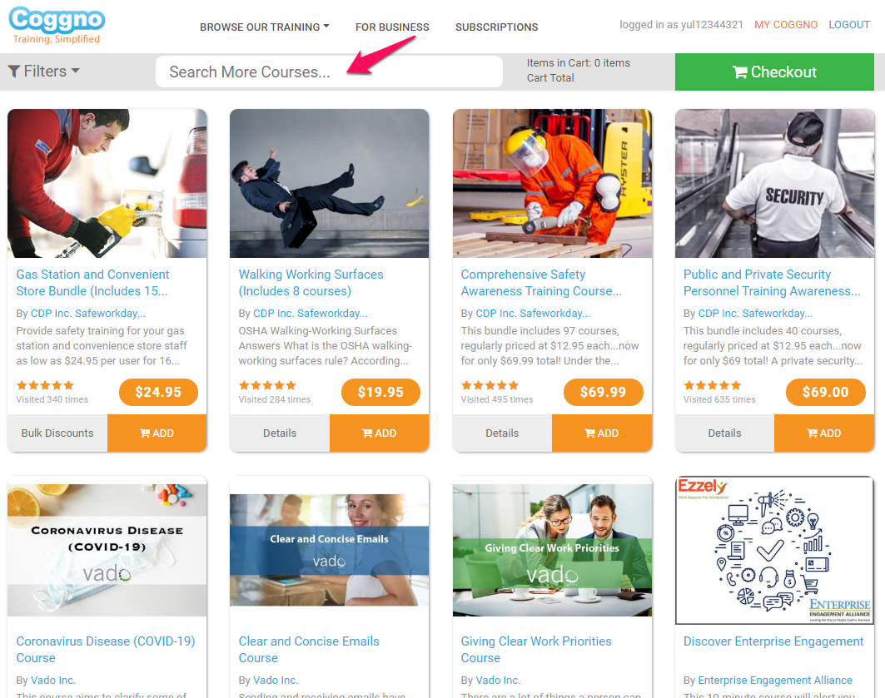Image resolution: width=885 pixels, height=698 pixels.
Task: Open CDP Inc. author link on Walking Working Surfaces
Action: coord(311,314)
